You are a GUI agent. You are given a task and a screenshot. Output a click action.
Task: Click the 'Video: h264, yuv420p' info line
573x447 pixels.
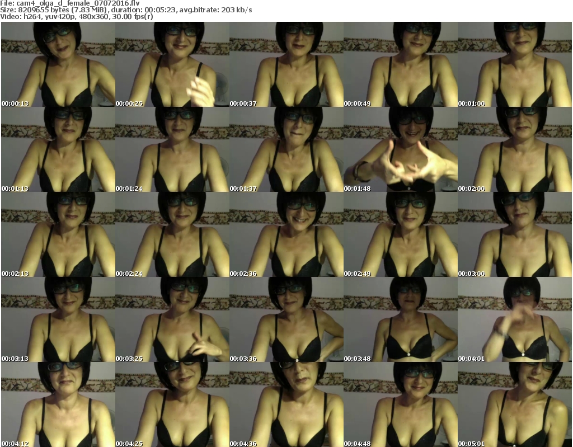point(76,16)
